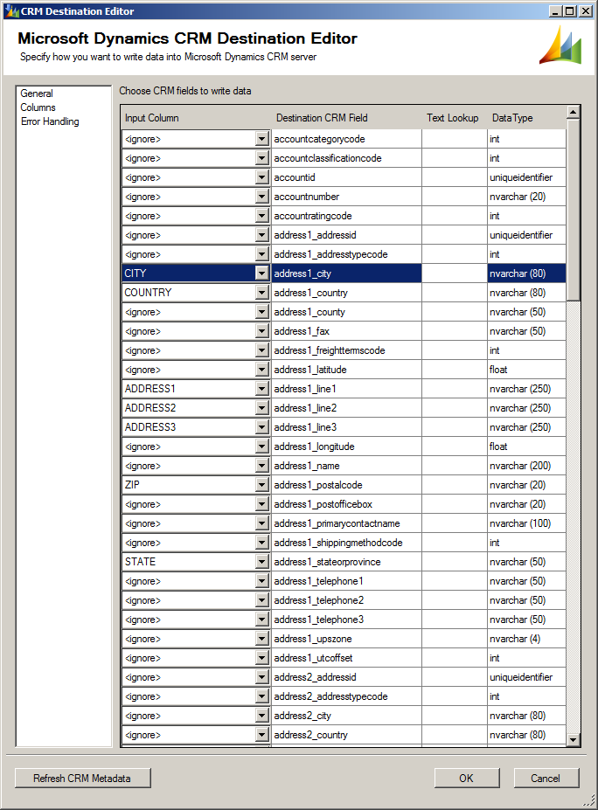The image size is (598, 810).
Task: Click the address1_stateorprovince field cell
Action: coord(347,562)
